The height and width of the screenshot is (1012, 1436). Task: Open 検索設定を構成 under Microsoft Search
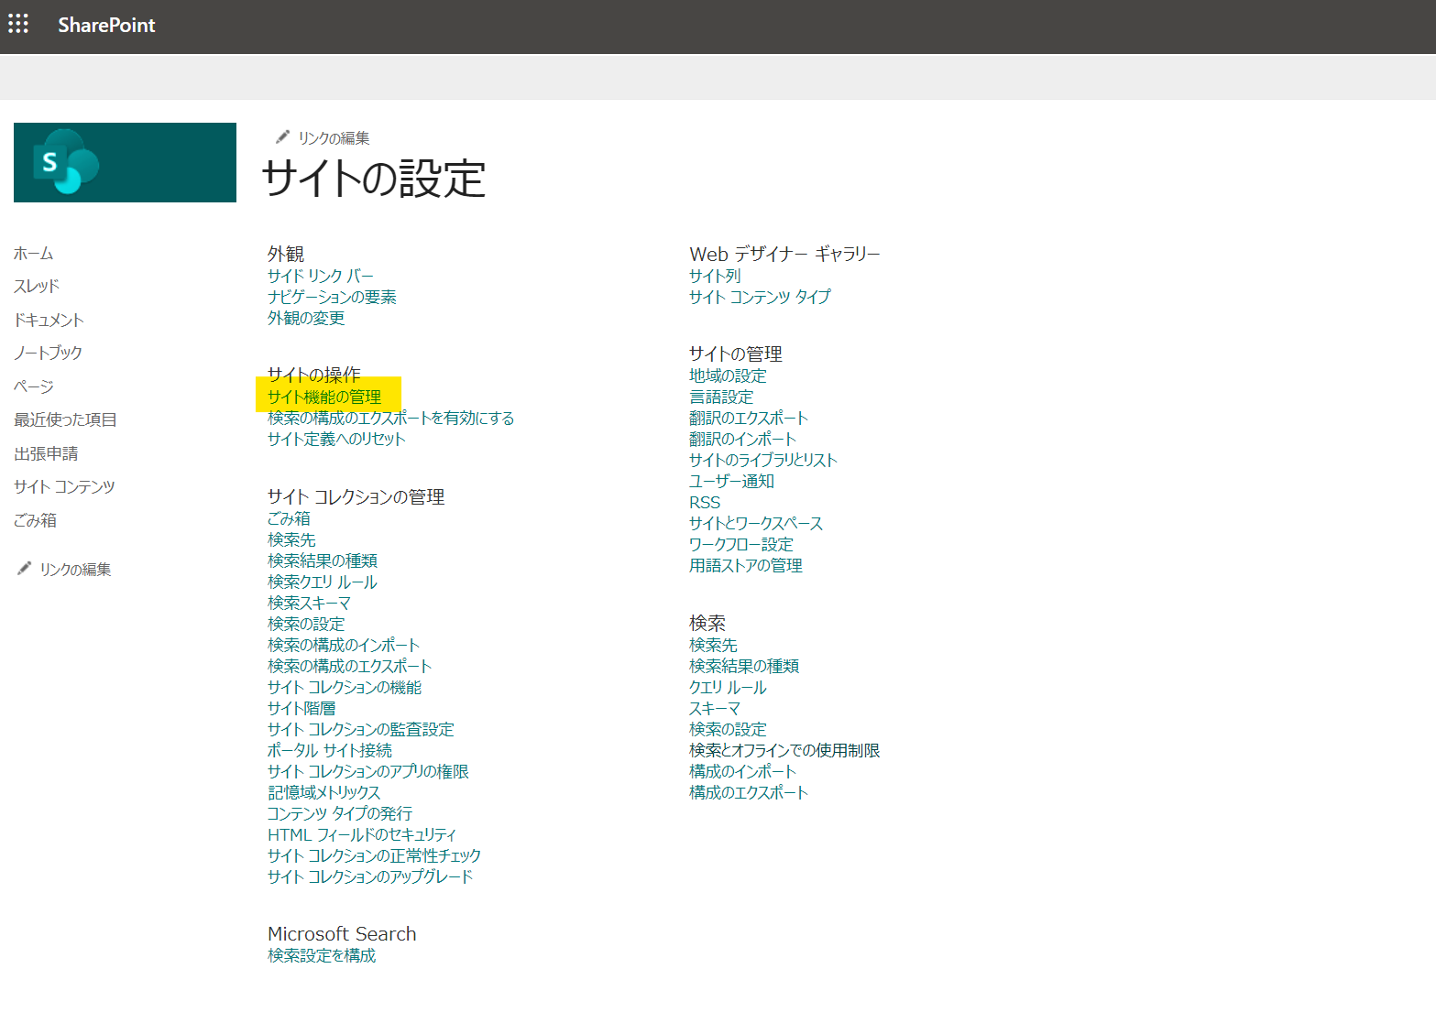click(x=322, y=955)
